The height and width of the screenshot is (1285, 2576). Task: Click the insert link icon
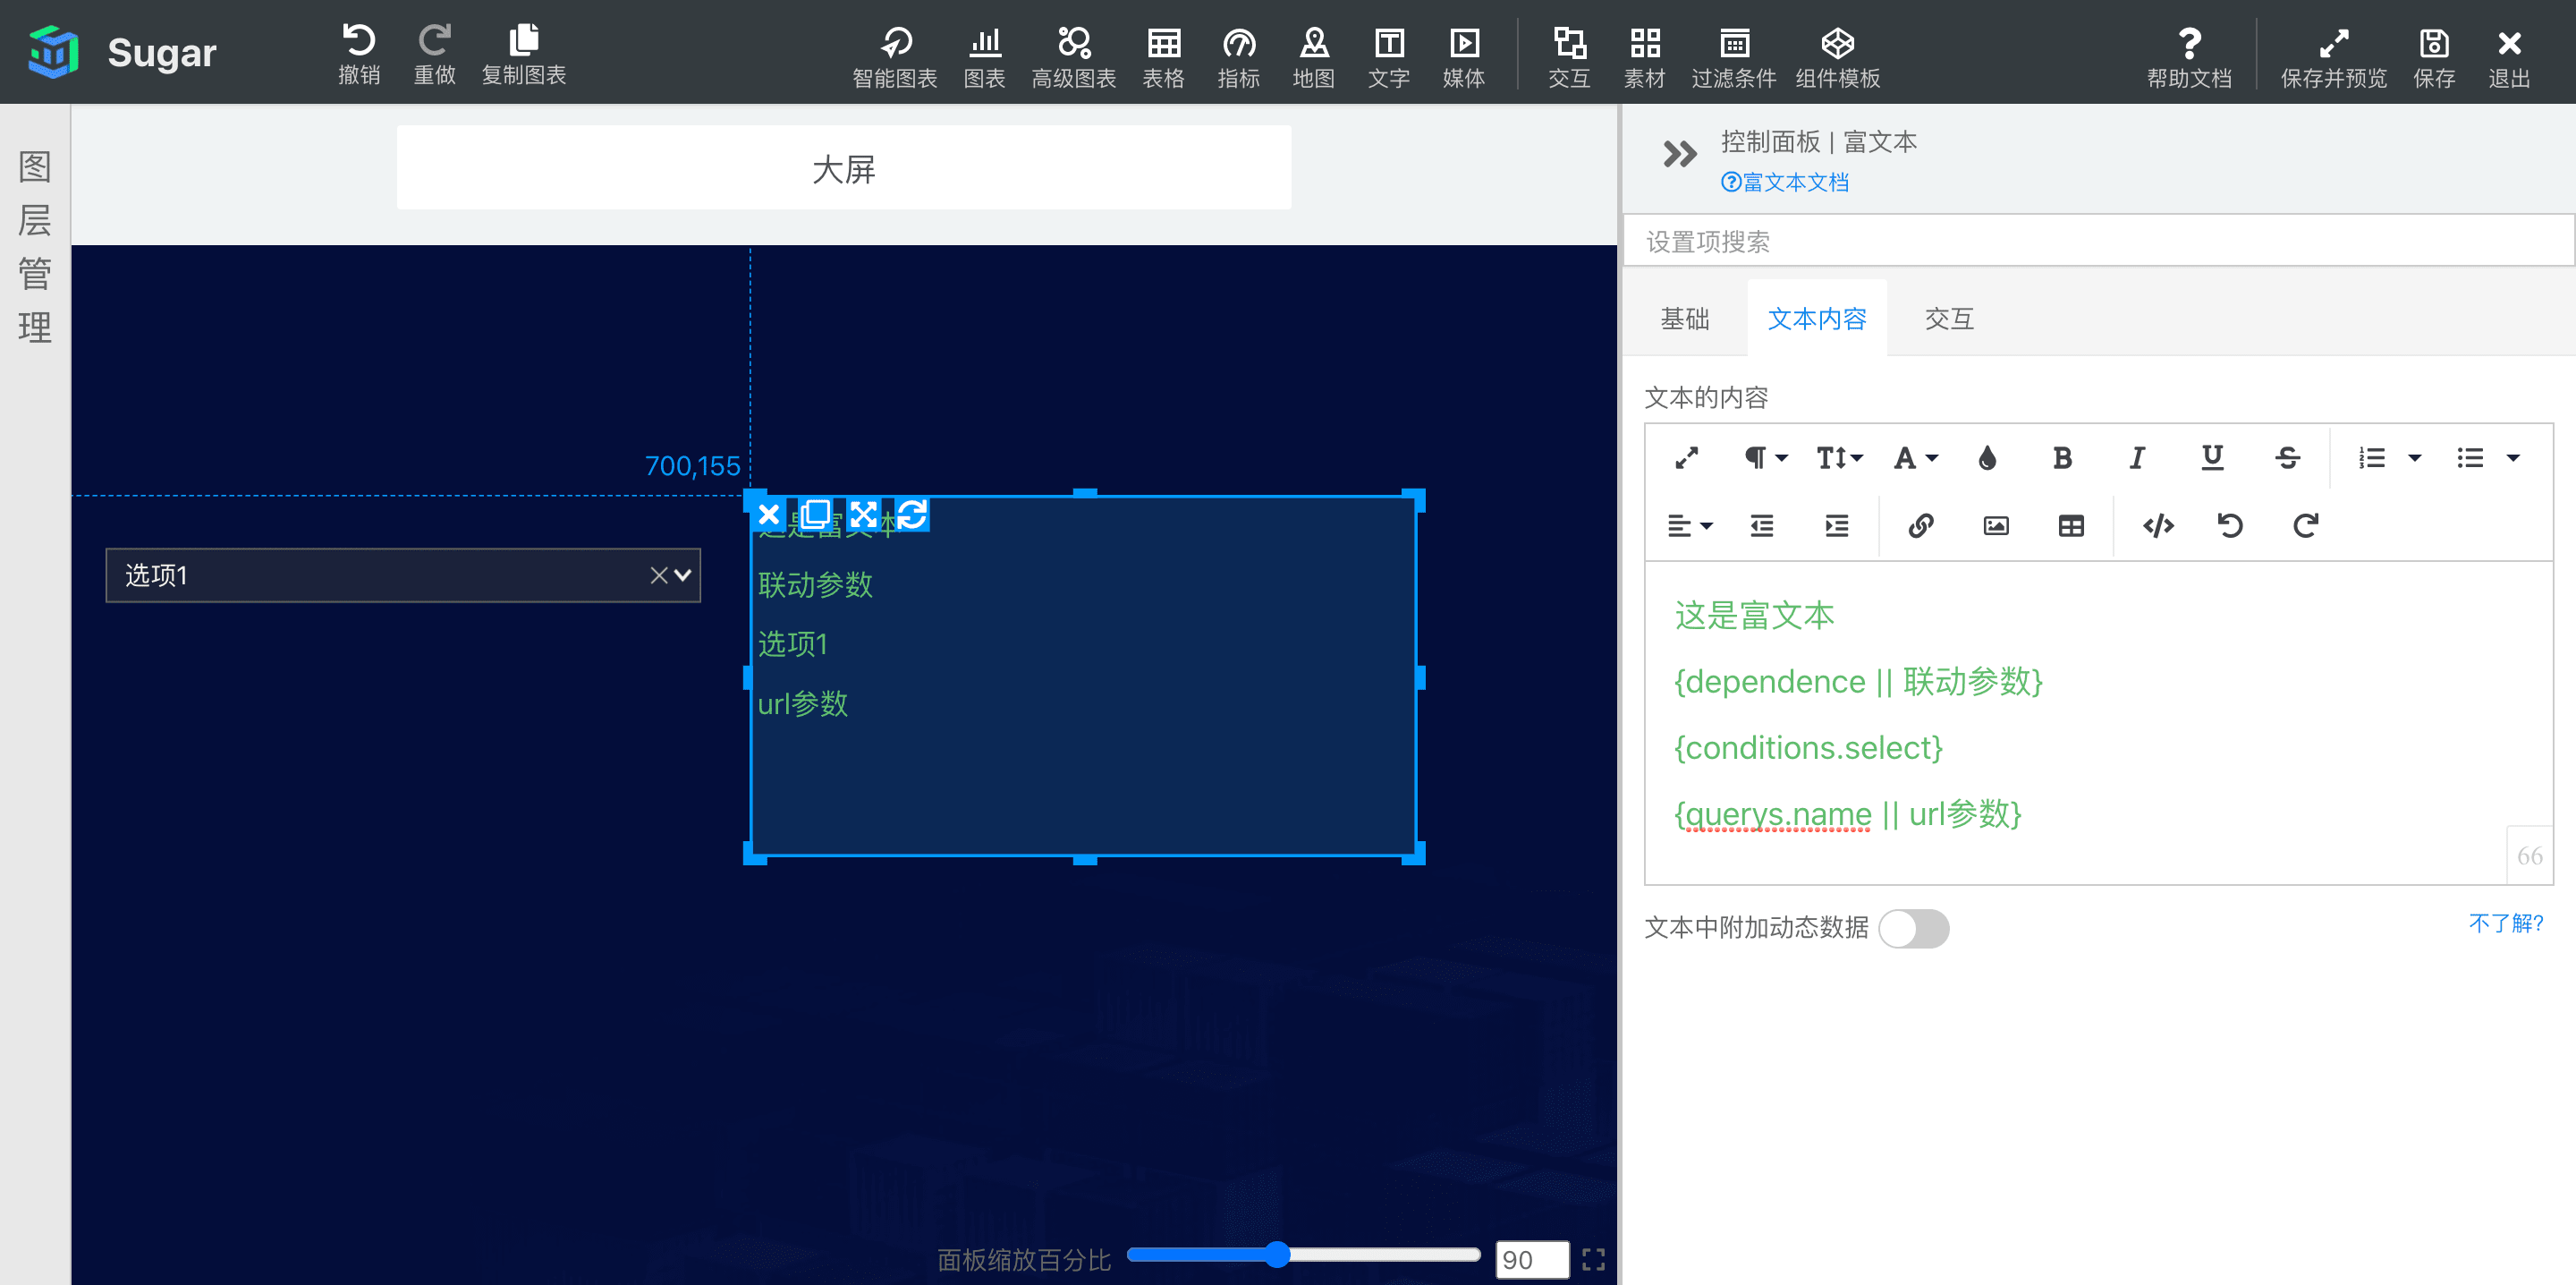pyautogui.click(x=1921, y=525)
